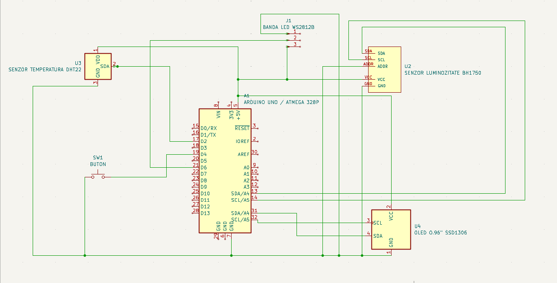Image resolution: width=557 pixels, height=283 pixels.
Task: Select the SDA/A4 label at pin 13
Action: pos(240,193)
